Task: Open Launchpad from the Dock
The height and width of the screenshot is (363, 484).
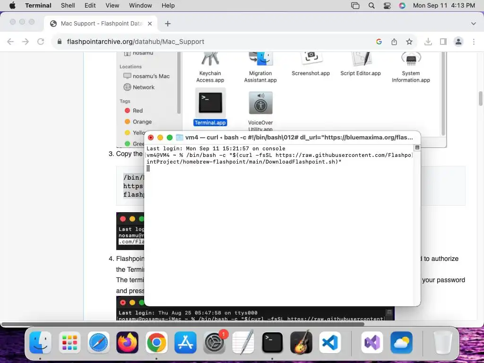Action: coord(69,342)
